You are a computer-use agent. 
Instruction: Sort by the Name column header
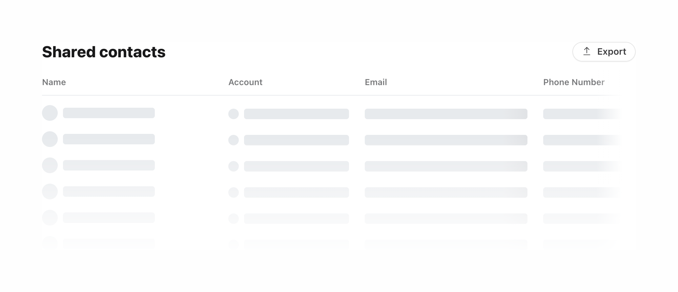54,82
